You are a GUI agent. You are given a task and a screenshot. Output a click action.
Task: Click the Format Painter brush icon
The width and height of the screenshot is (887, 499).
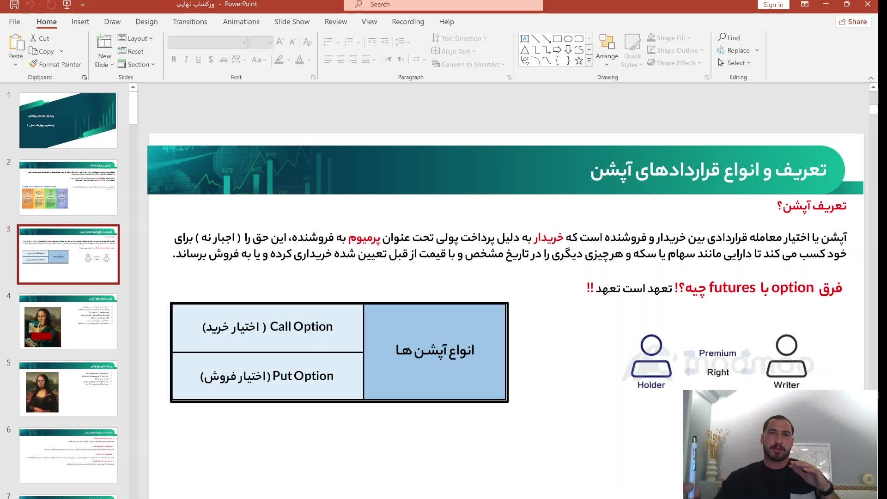(x=33, y=64)
